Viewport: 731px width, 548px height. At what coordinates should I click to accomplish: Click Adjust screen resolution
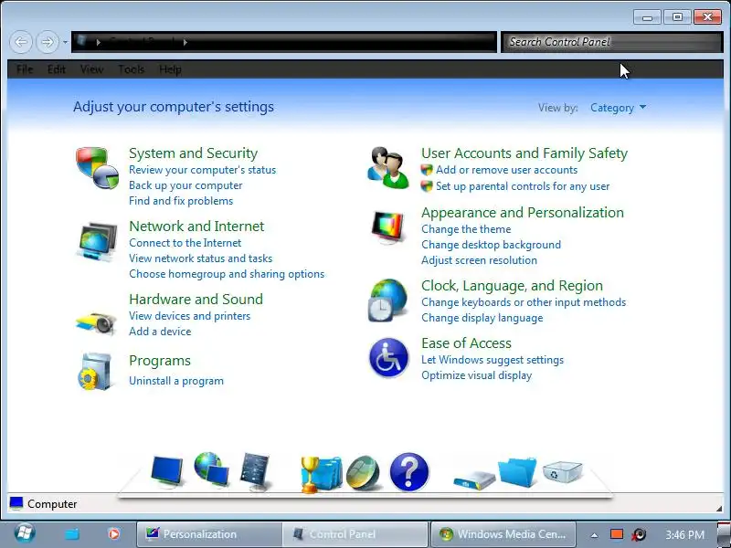pyautogui.click(x=479, y=260)
